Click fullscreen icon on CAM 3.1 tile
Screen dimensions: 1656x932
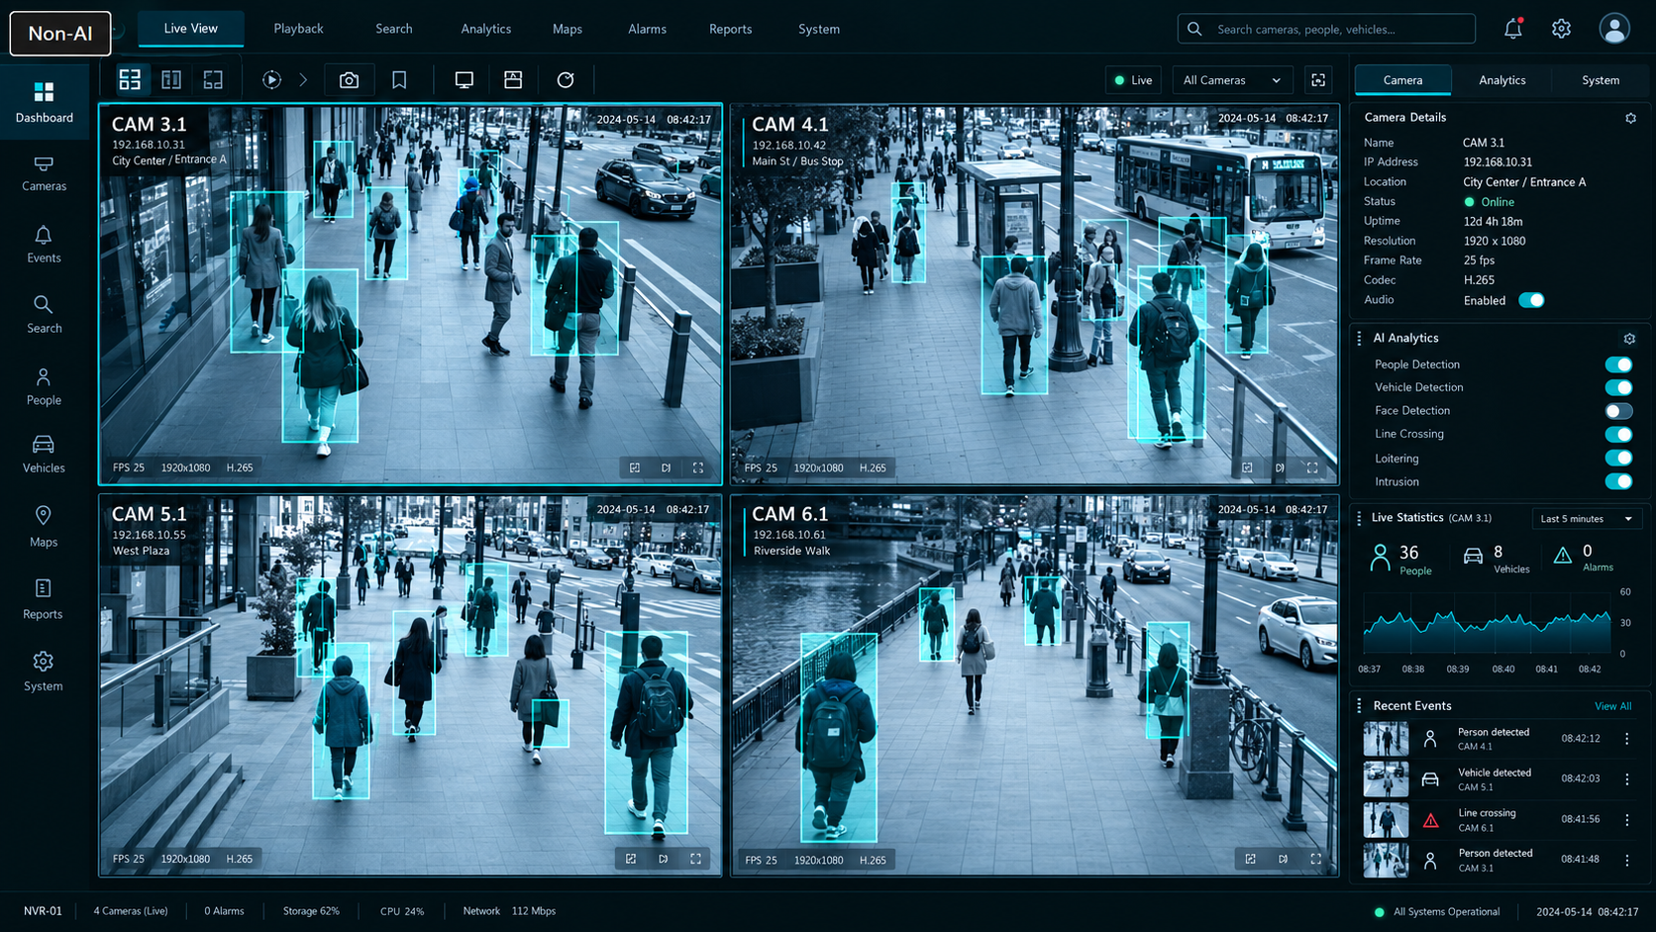coord(698,467)
